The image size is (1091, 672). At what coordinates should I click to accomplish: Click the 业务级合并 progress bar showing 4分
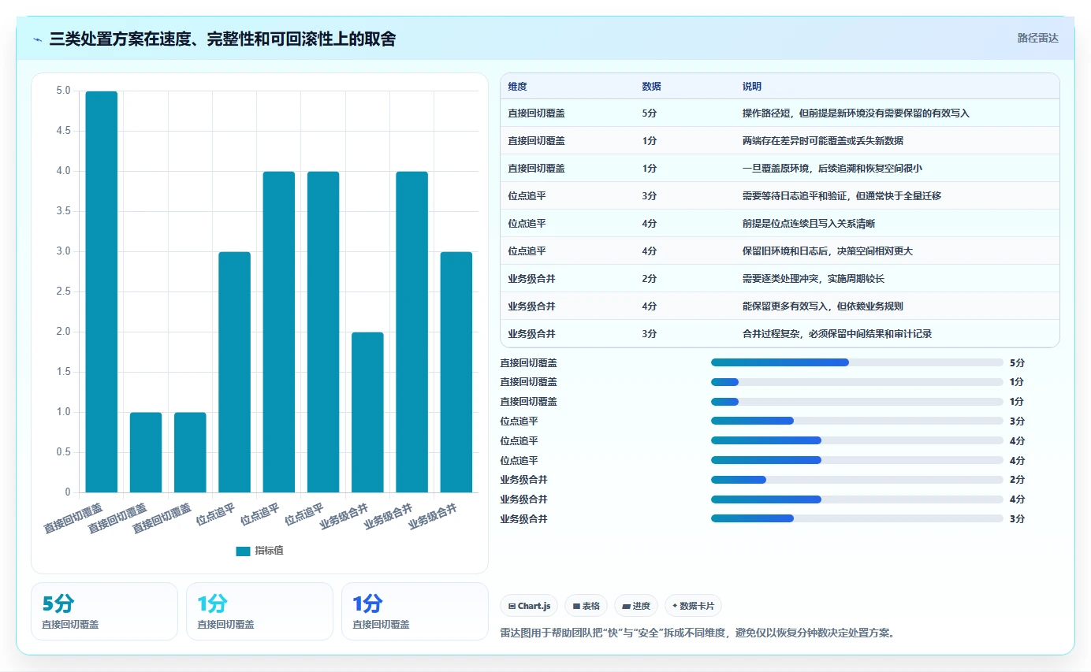click(857, 499)
